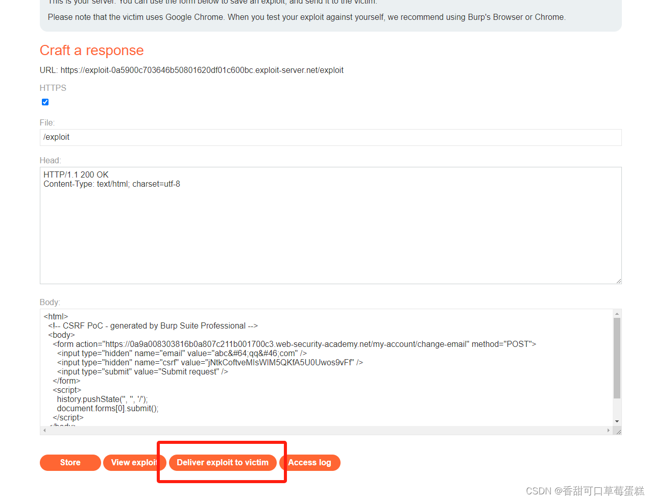Screen dimensions: 652x501
Task: Click the 'Content-Type: text/html; charset=utf-8' line
Action: [112, 184]
